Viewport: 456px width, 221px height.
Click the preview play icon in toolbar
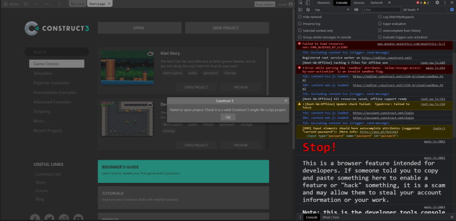(60, 4)
